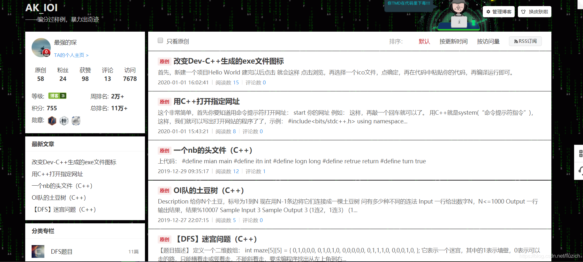Click the 评论 count 13
This screenshot has height=262, width=583.
[x=108, y=79]
